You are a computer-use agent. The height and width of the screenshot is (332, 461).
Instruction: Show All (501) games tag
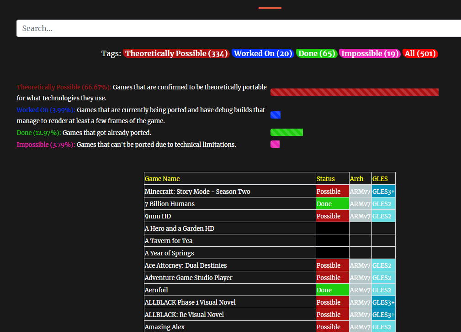point(420,53)
